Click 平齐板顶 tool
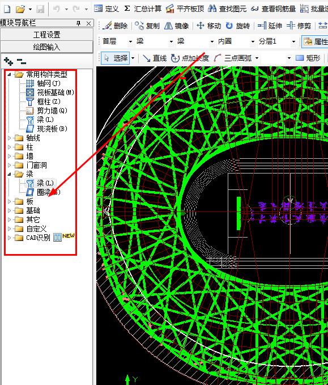 185,9
